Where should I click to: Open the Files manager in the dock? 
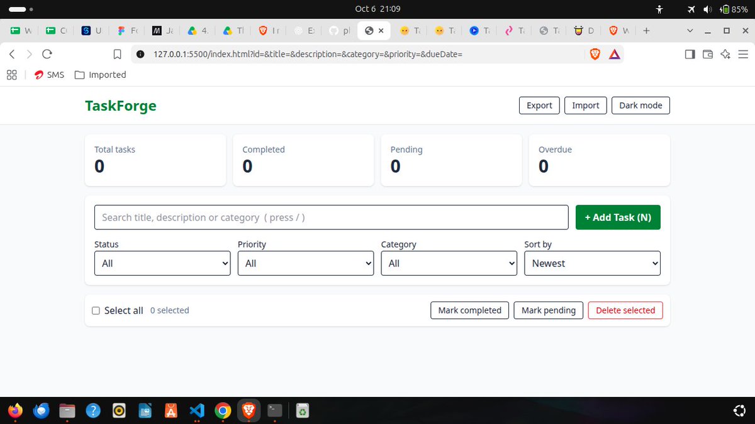click(67, 411)
